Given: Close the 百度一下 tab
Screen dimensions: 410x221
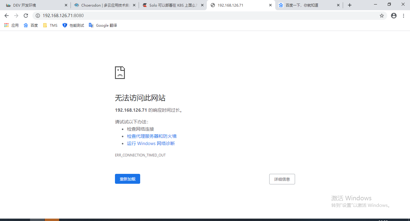Looking at the screenshot, I should point(338,5).
